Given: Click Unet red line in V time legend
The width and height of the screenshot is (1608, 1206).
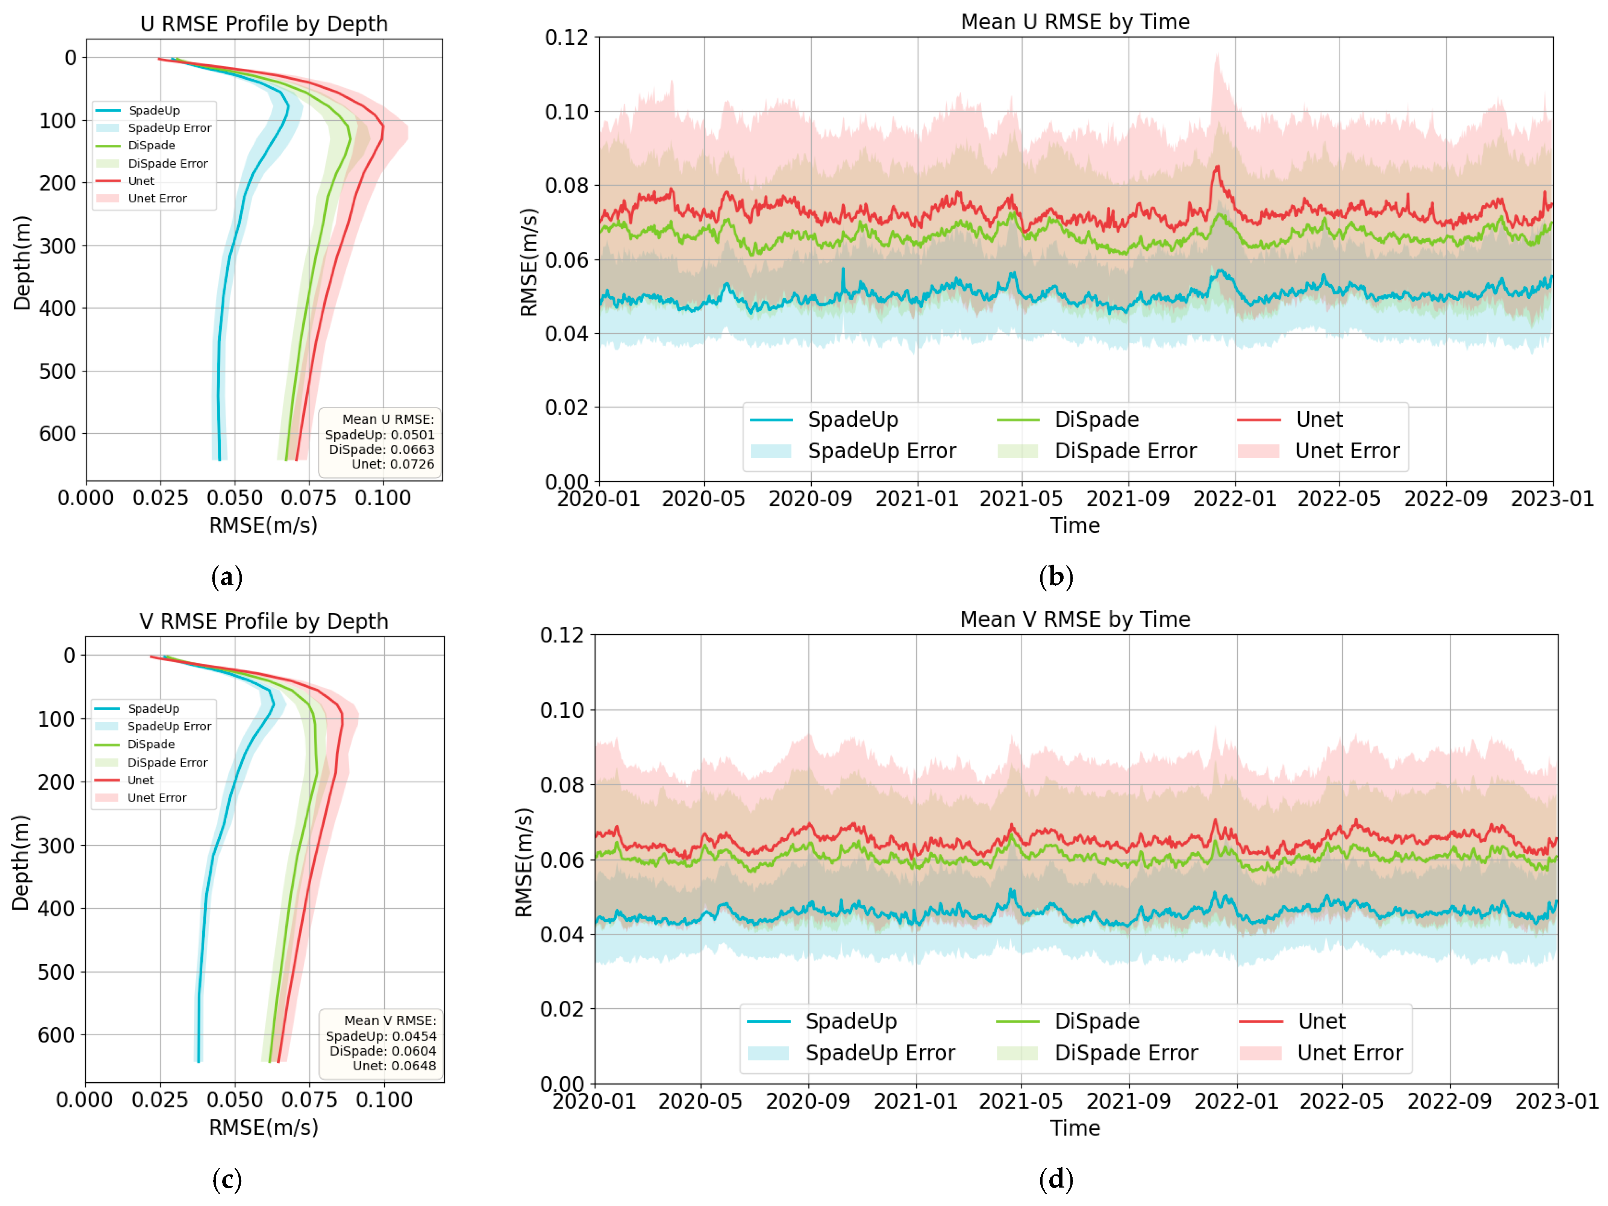Looking at the screenshot, I should tap(1261, 1021).
